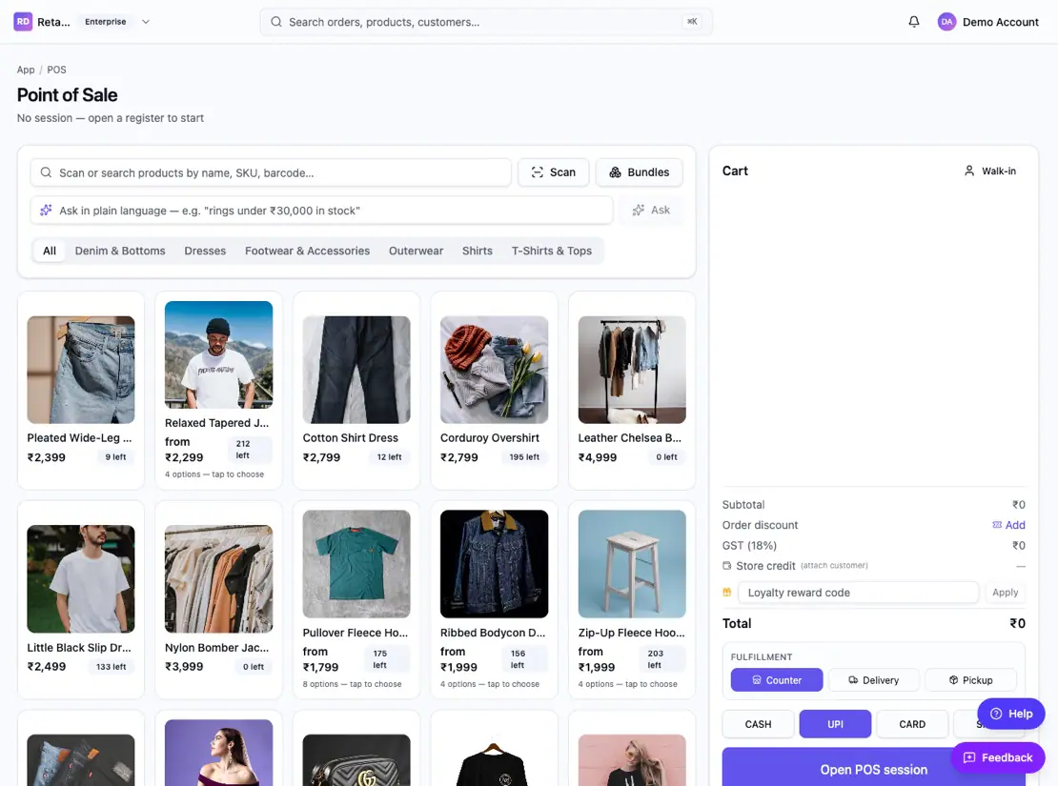Open the notifications bell
This screenshot has width=1058, height=786.
[914, 22]
